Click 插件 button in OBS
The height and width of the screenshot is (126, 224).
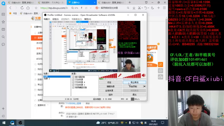111,95
